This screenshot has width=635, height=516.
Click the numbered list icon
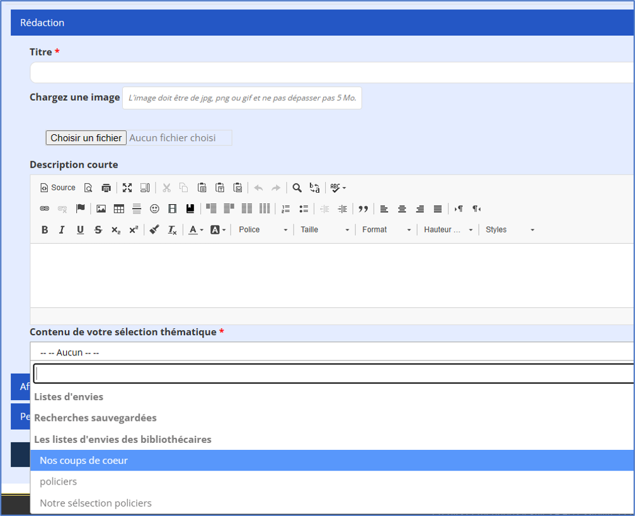click(285, 209)
